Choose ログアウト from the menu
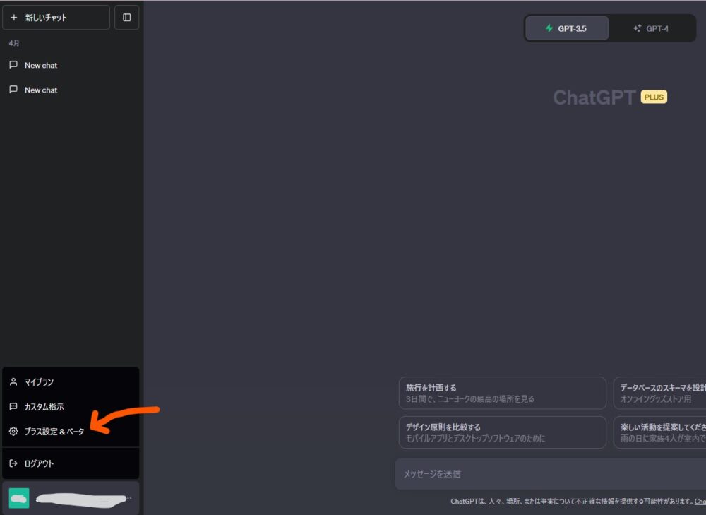Screen dimensions: 706x515 pyautogui.click(x=40, y=463)
